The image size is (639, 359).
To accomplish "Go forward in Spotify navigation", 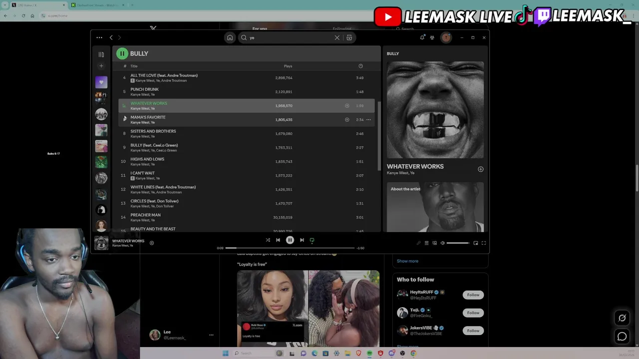I will [119, 37].
